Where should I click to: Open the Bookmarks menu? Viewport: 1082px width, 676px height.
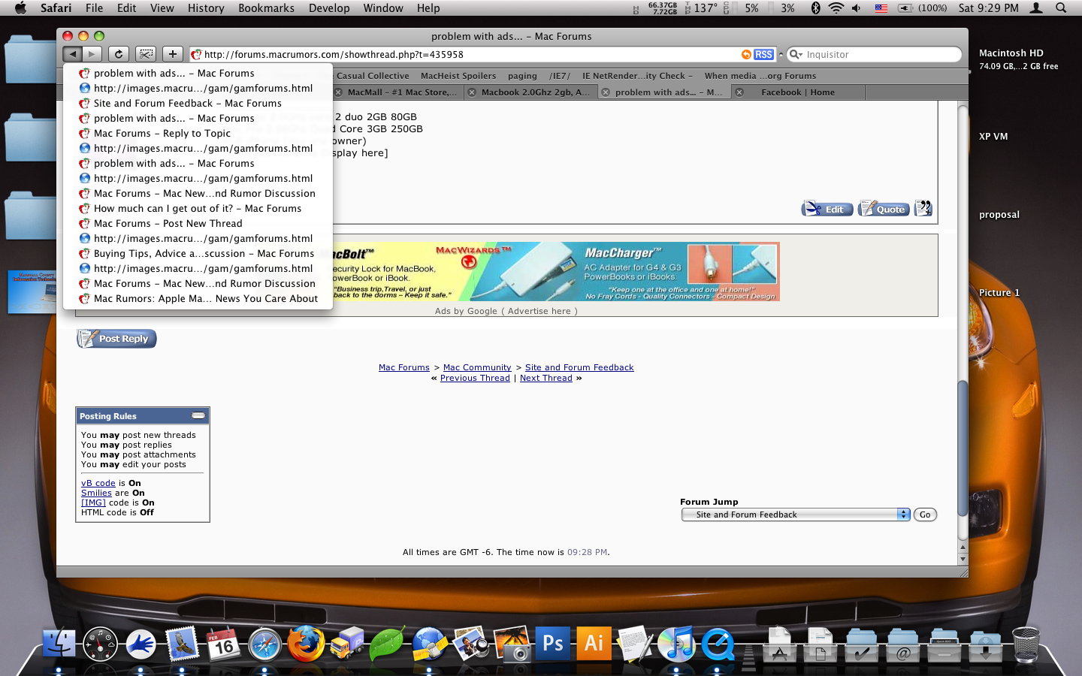266,8
